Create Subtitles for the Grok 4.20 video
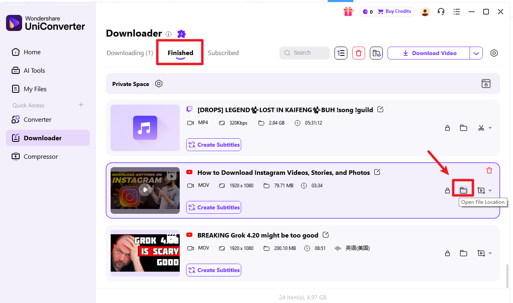Screen dimensions: 513x303 tap(213, 270)
